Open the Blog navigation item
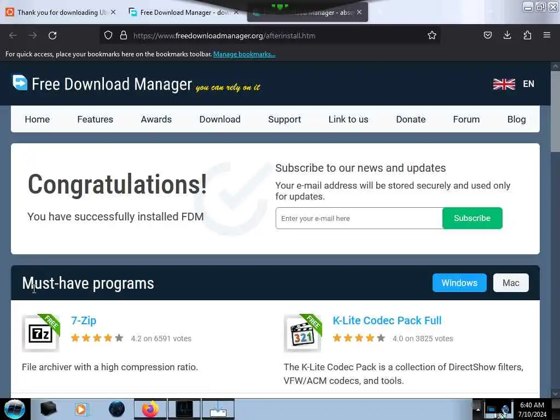The height and width of the screenshot is (420, 560). tap(516, 119)
